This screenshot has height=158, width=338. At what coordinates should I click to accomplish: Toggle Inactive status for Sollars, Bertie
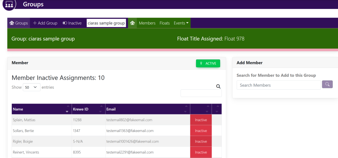point(201,131)
